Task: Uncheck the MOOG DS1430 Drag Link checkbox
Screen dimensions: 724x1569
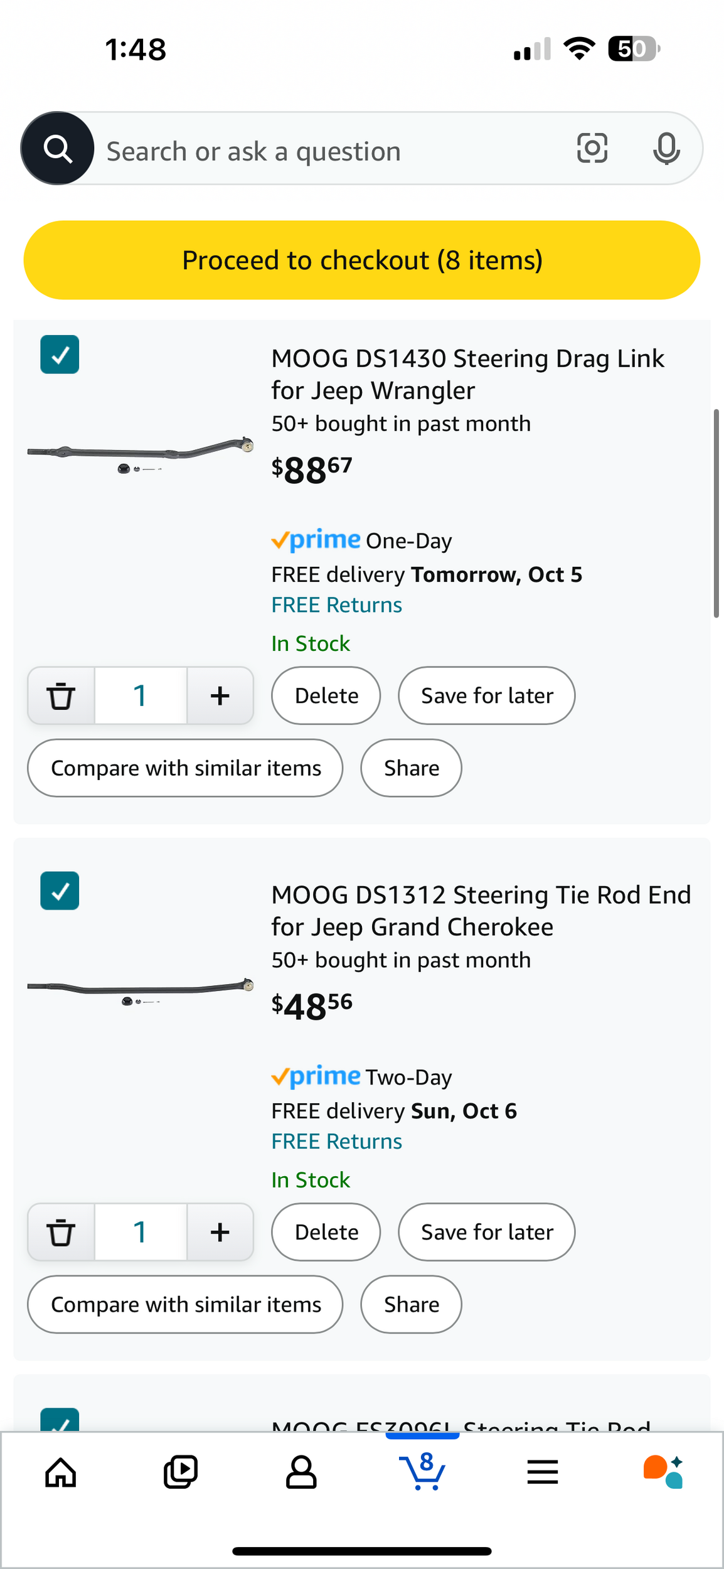Action: click(60, 355)
